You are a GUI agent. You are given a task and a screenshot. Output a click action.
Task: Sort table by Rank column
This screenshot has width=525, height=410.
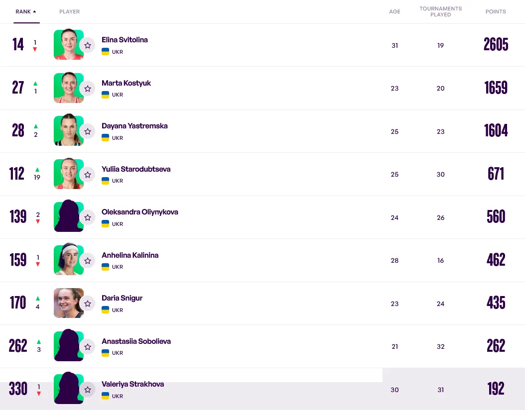coord(26,11)
